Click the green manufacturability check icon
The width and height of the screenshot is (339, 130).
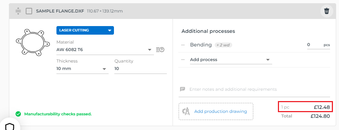(18, 114)
